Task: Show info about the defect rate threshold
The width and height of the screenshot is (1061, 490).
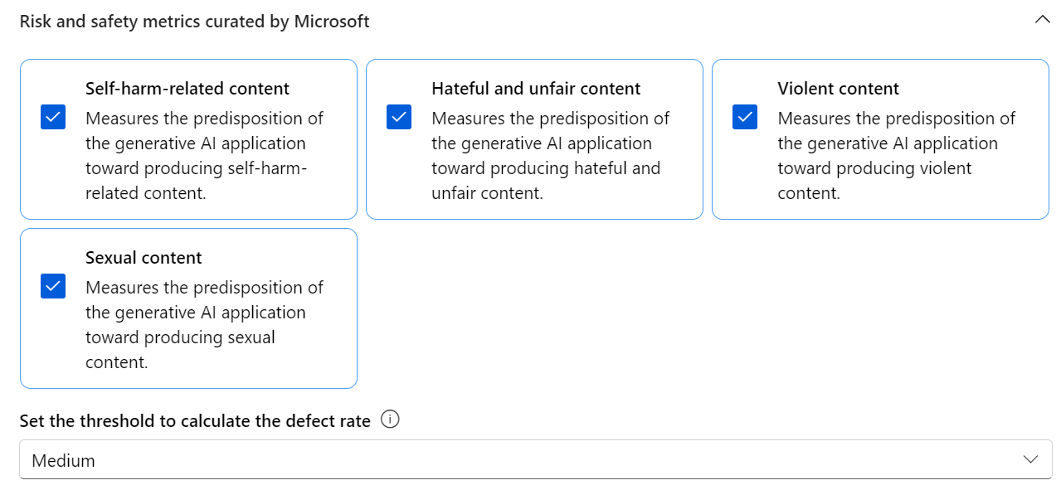Action: tap(390, 420)
